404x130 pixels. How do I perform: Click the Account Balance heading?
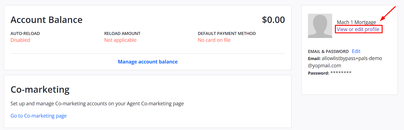46,20
